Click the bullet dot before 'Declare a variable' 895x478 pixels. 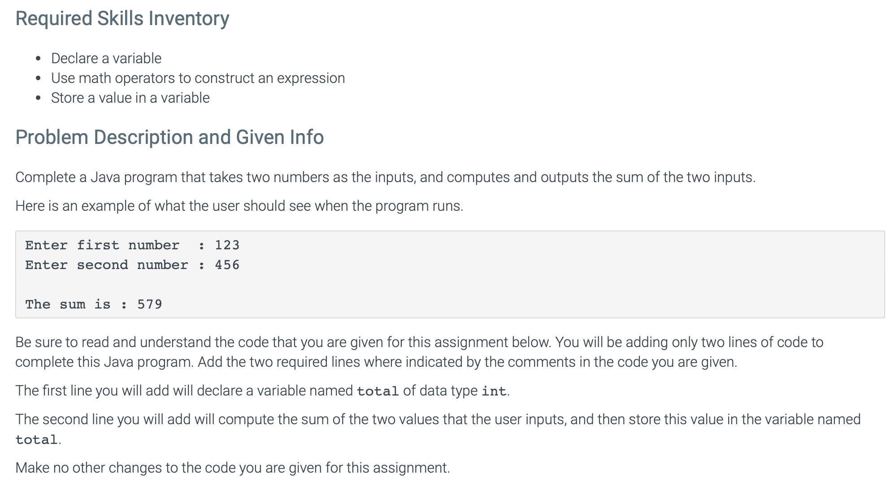[39, 59]
